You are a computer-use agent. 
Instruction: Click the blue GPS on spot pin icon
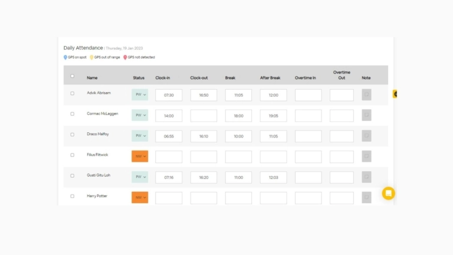(65, 57)
